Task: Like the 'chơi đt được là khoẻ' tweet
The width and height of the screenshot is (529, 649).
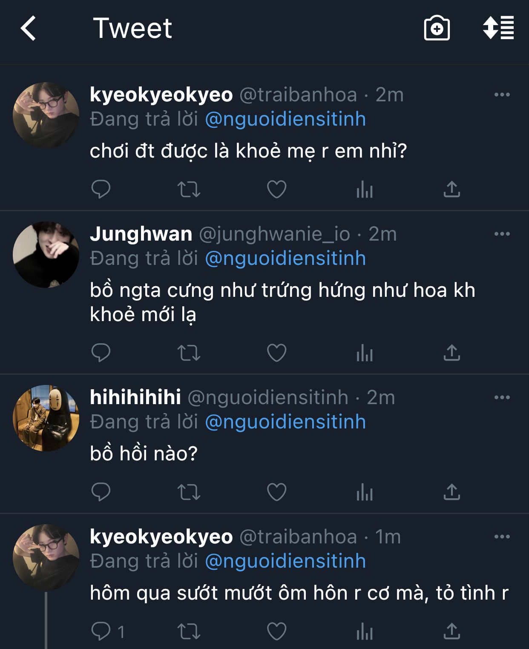Action: [x=276, y=189]
